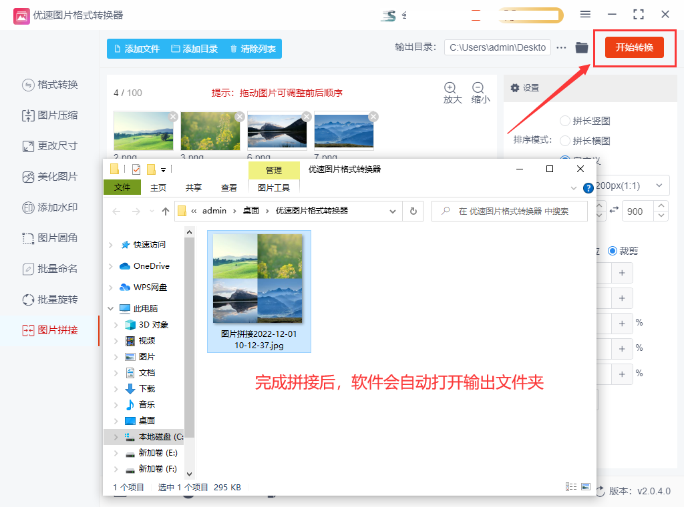Open 批量命名 function
The height and width of the screenshot is (507, 684).
click(49, 269)
